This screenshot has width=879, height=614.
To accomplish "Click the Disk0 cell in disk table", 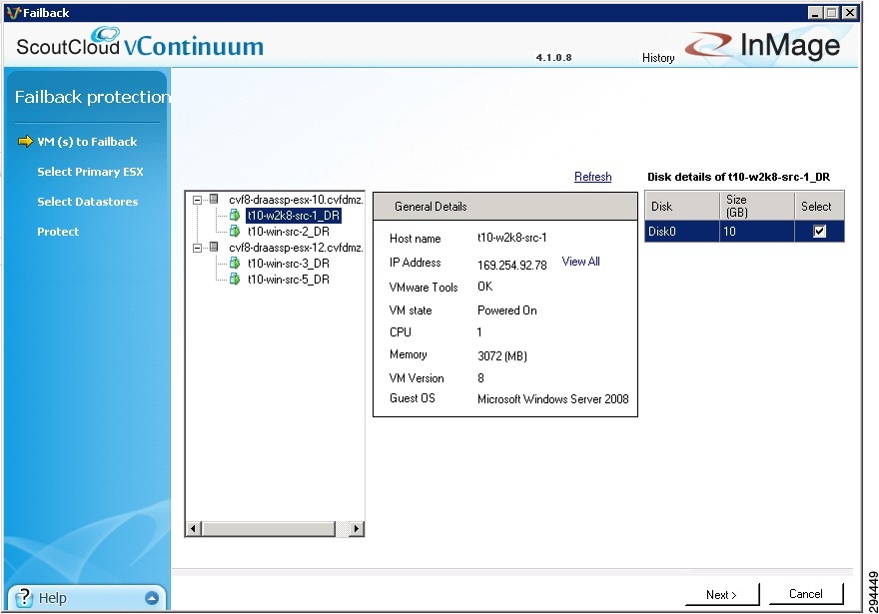I will [x=682, y=232].
